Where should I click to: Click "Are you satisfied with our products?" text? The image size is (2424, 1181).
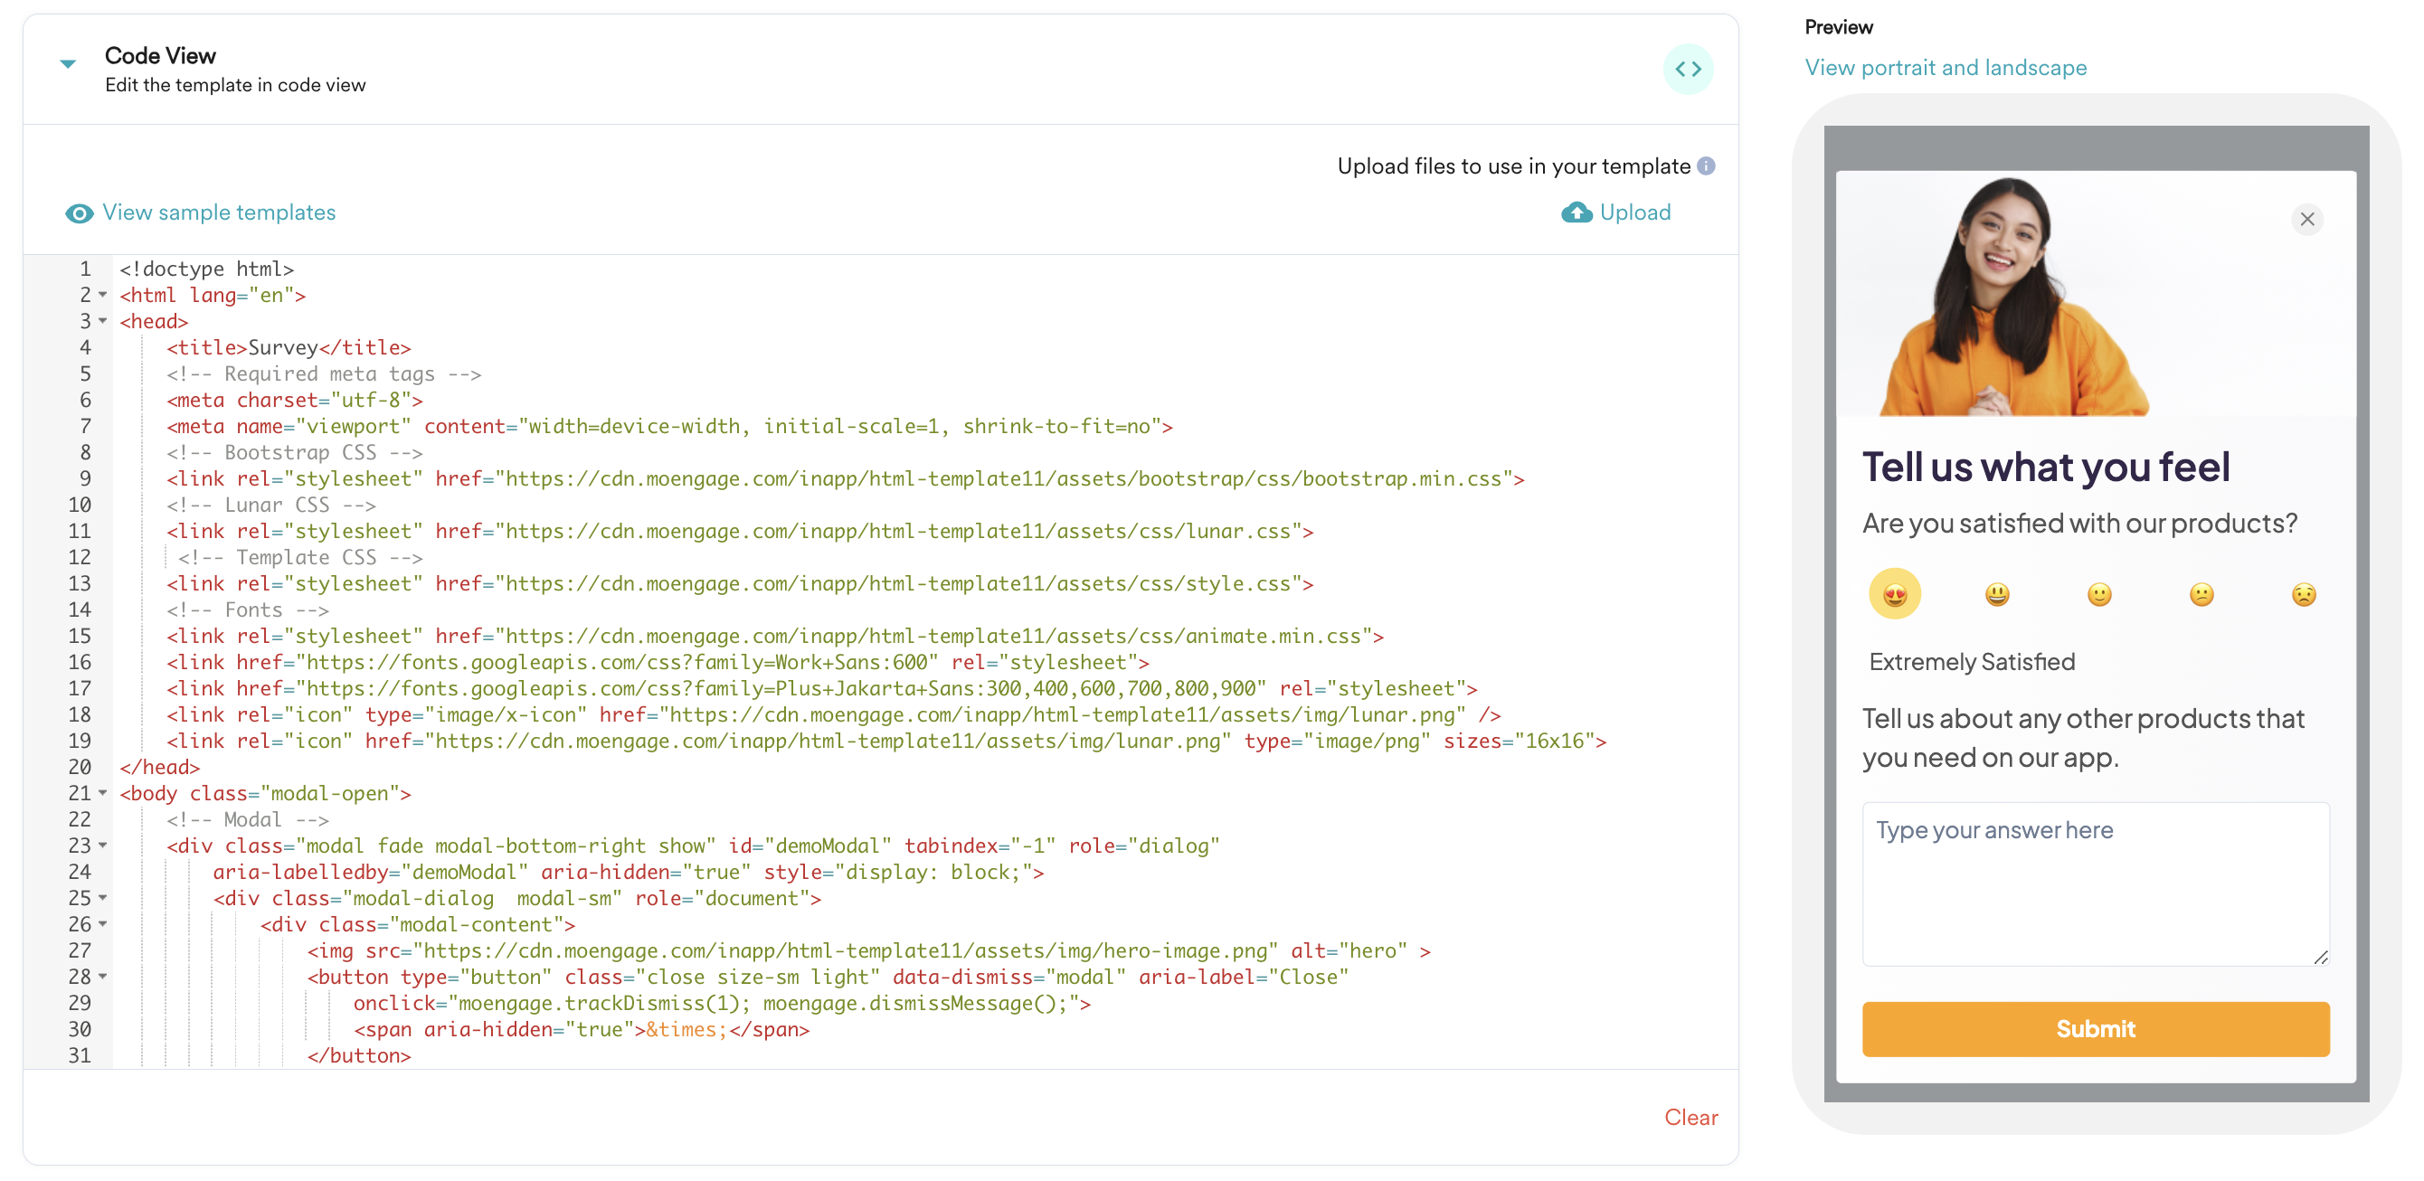(x=2079, y=524)
